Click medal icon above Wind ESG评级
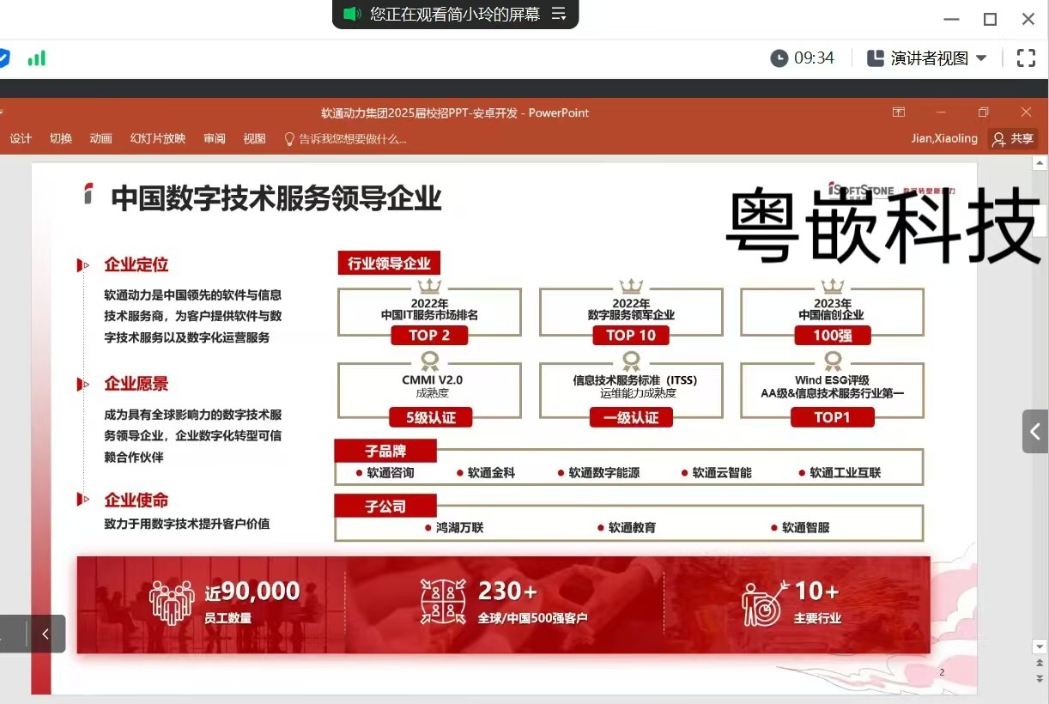 click(x=832, y=361)
